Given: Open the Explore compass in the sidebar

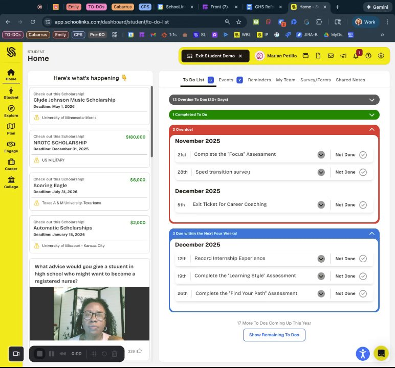Looking at the screenshot, I should click(11, 111).
